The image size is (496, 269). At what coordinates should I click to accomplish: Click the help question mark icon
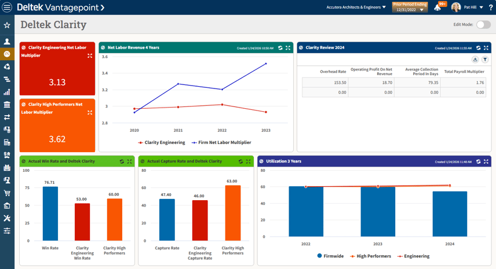tap(491, 8)
